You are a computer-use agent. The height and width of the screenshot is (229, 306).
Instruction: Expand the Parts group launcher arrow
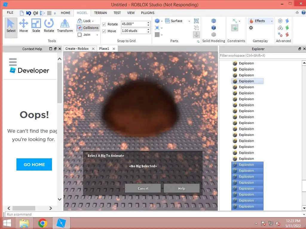tap(198, 41)
